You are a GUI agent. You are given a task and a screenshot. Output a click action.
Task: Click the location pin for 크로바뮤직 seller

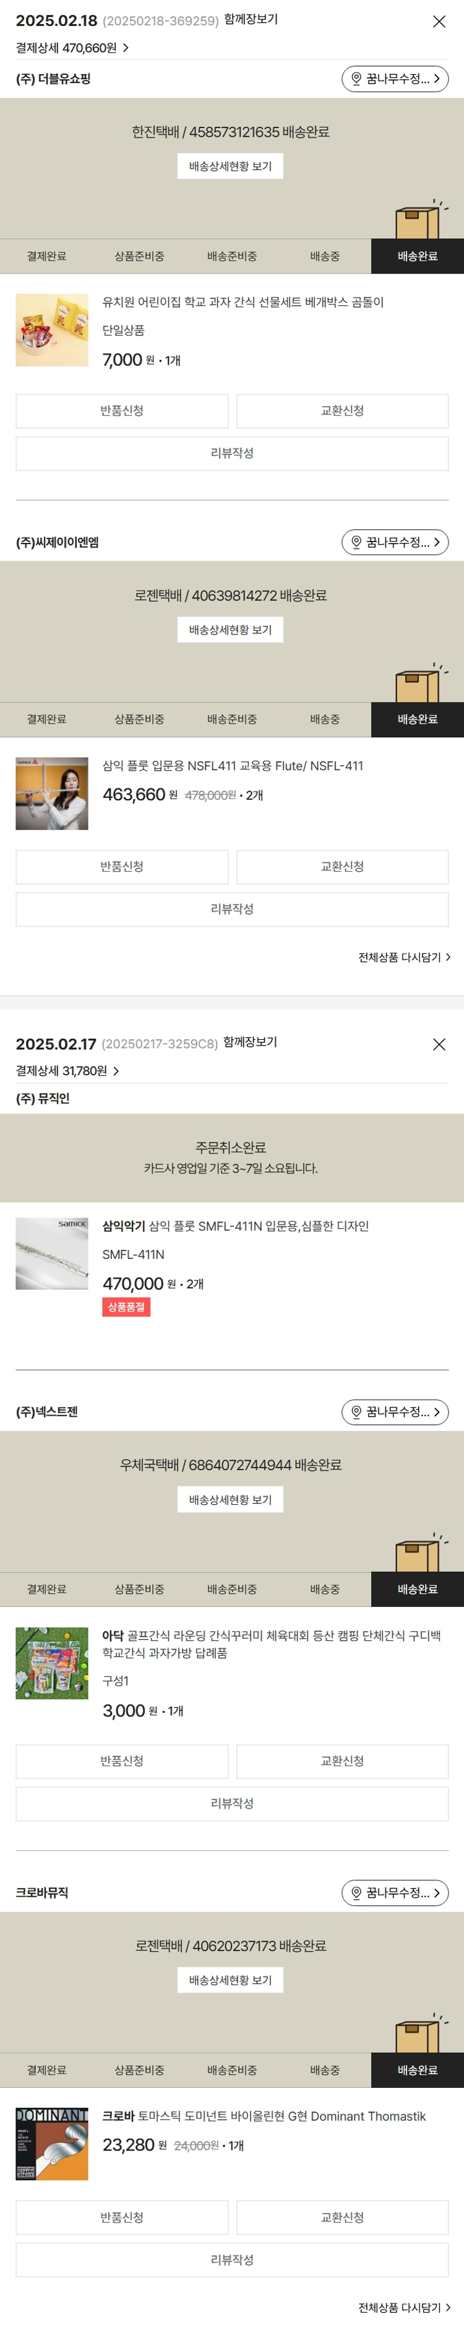[x=356, y=1893]
